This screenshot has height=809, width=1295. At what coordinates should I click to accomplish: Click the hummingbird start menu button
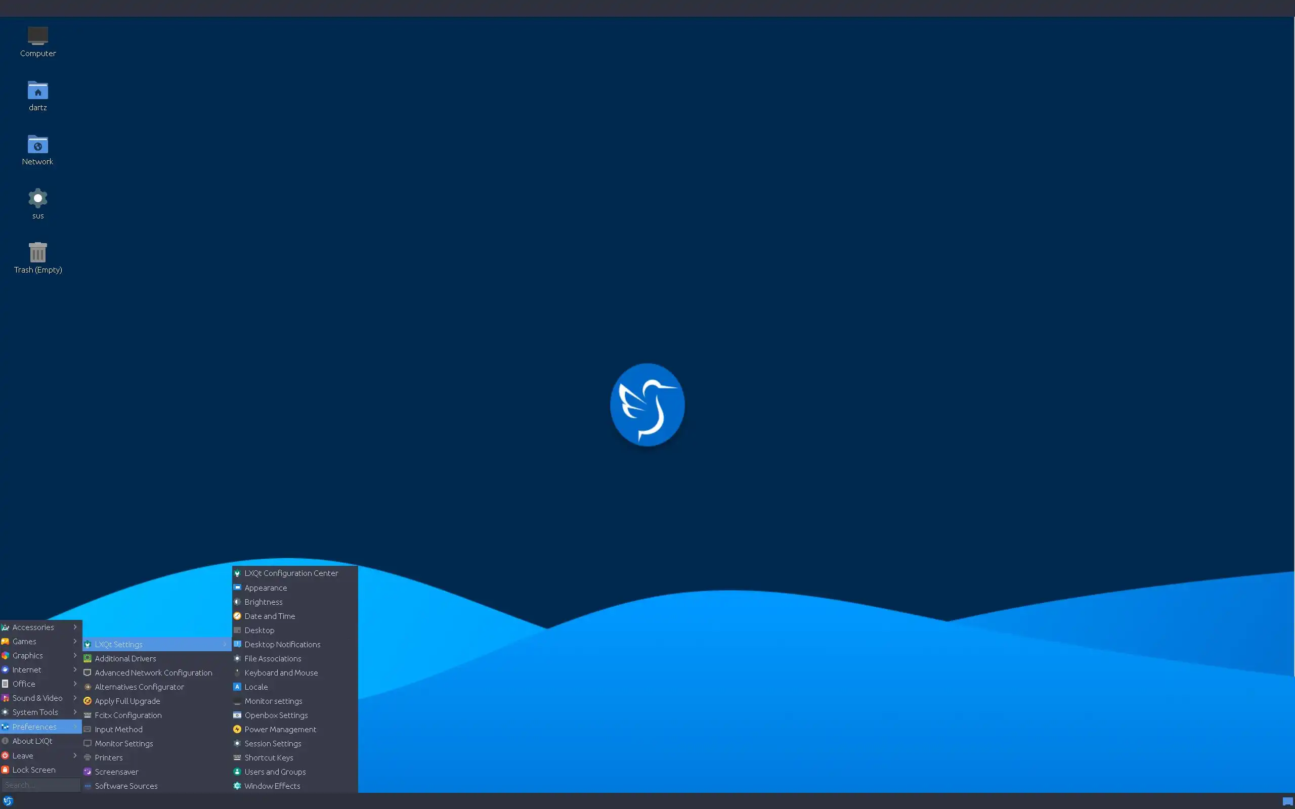click(8, 801)
